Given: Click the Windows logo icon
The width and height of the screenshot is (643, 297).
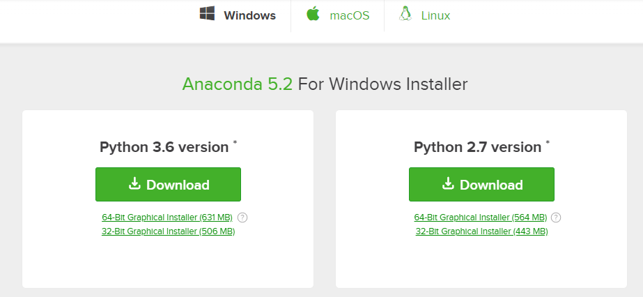Looking at the screenshot, I should click(207, 13).
